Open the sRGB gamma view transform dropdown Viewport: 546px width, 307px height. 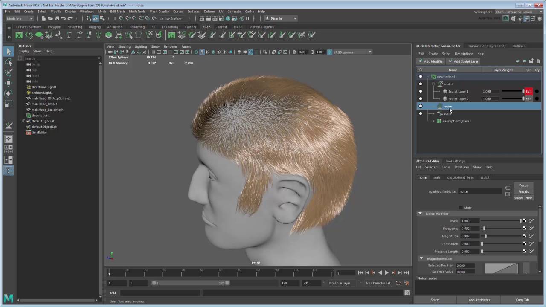click(352, 52)
